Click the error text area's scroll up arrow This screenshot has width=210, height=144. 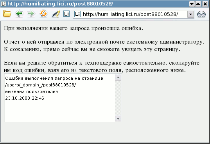click(x=118, y=77)
